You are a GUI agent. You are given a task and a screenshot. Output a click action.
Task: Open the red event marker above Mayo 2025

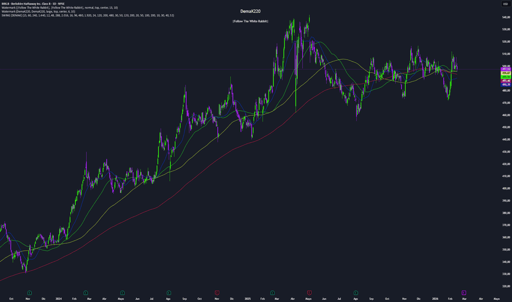(x=310, y=292)
